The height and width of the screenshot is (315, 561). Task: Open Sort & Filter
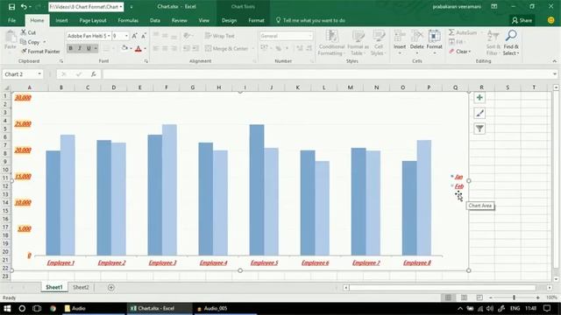point(493,43)
